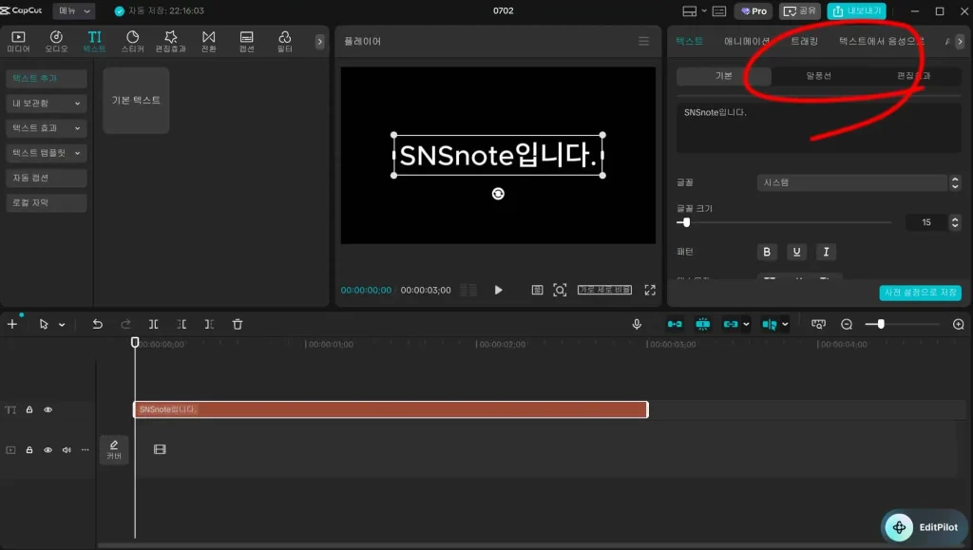Viewport: 973px width, 550px height.
Task: Open the 메뉴 dropdown next to CapCut logo
Action: click(x=74, y=10)
